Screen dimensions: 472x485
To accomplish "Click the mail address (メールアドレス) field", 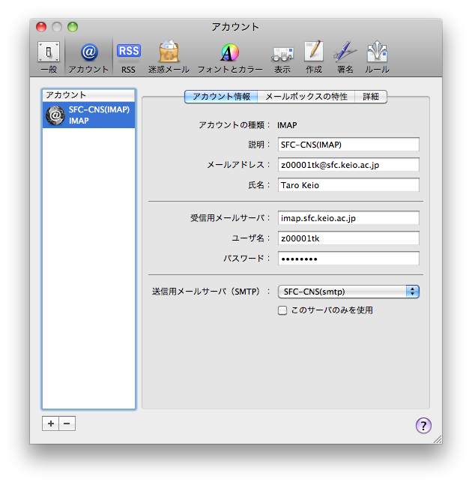I will point(348,164).
